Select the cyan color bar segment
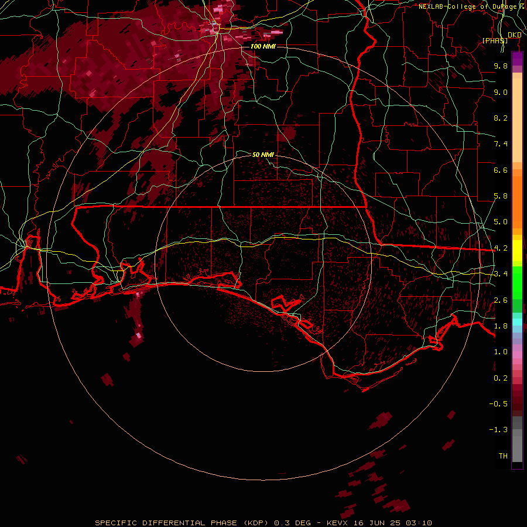527x527 pixels. 517,321
